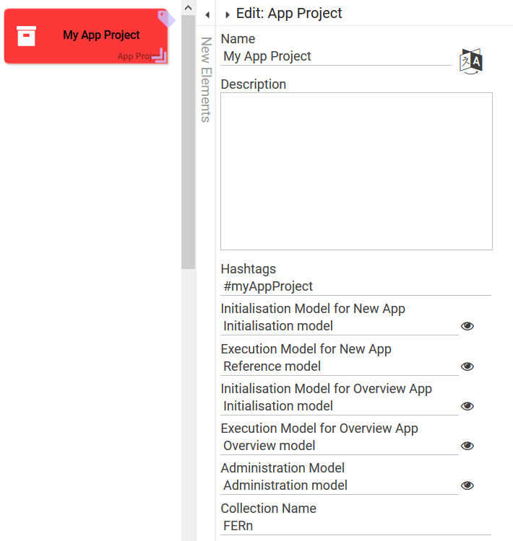Image resolution: width=513 pixels, height=541 pixels.
Task: Click the Collection Name field with FERn
Action: click(355, 526)
